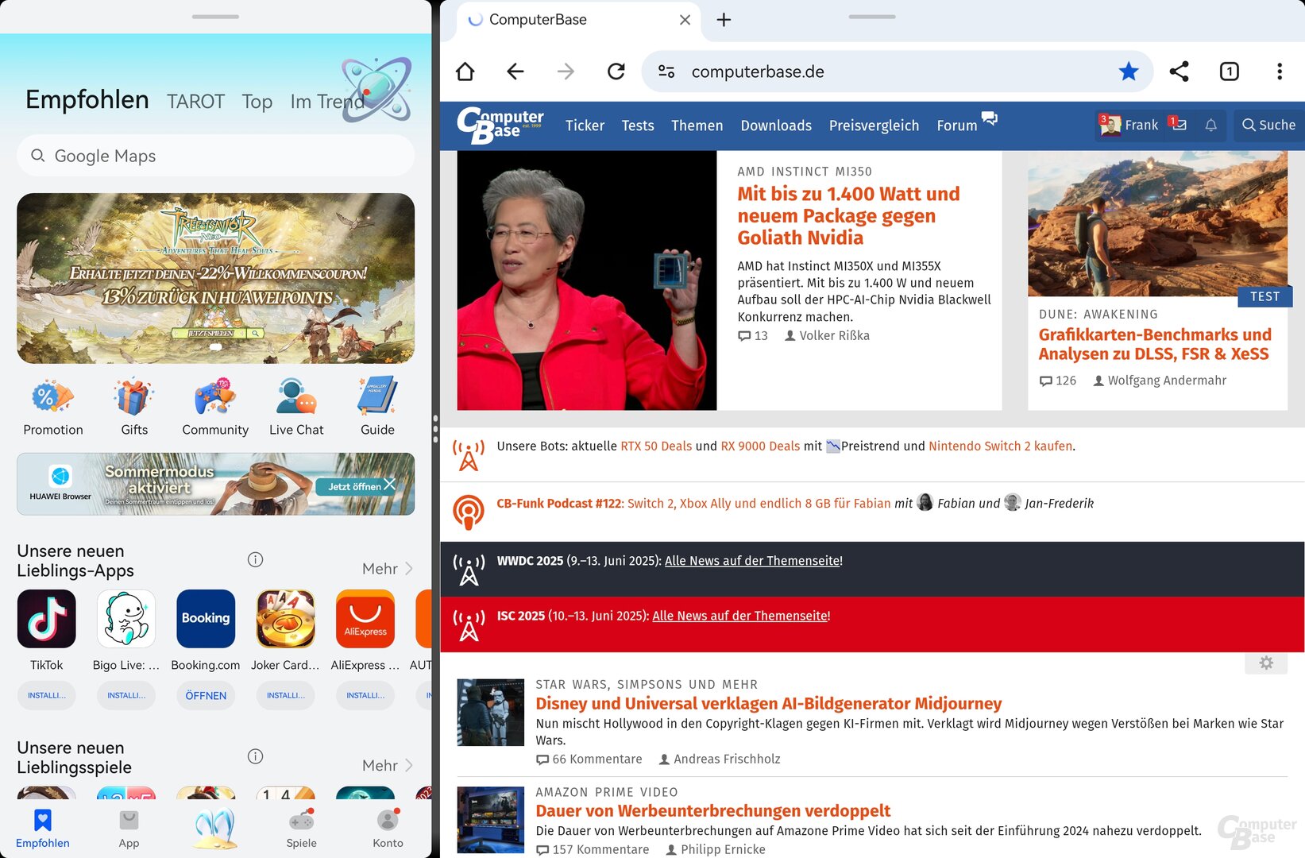Open the Tests menu item

[638, 126]
